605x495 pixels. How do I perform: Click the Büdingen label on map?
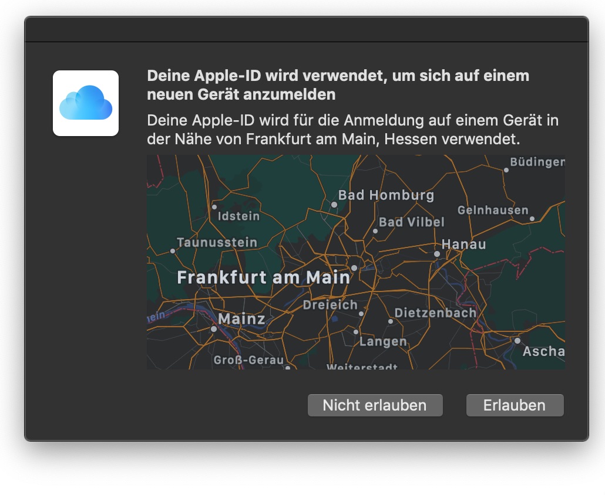click(x=537, y=162)
